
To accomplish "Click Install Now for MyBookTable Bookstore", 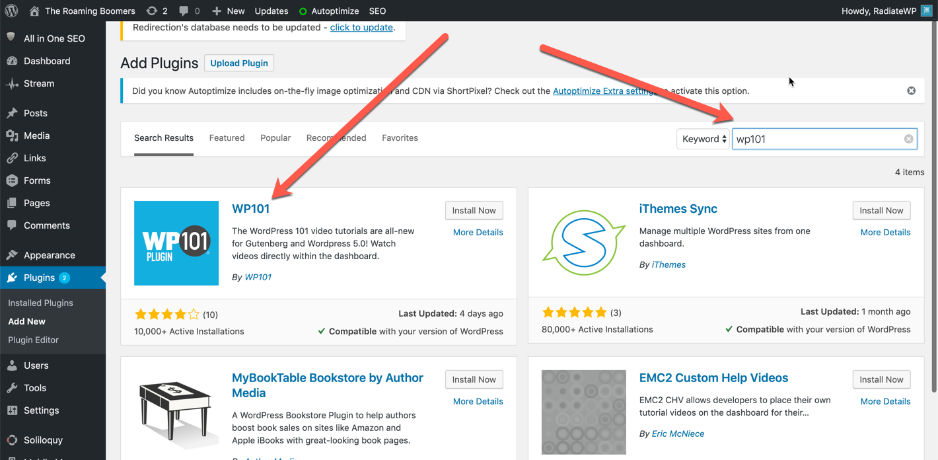I will click(x=474, y=379).
